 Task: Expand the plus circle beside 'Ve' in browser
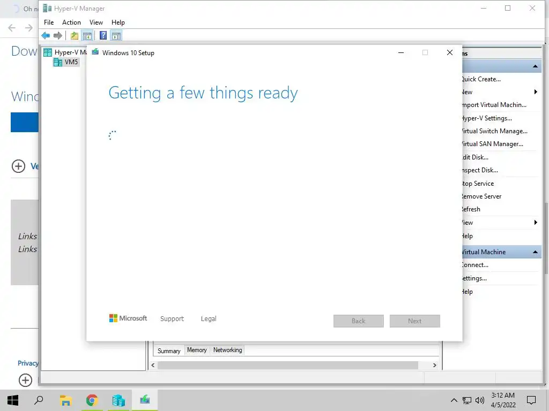click(x=19, y=166)
